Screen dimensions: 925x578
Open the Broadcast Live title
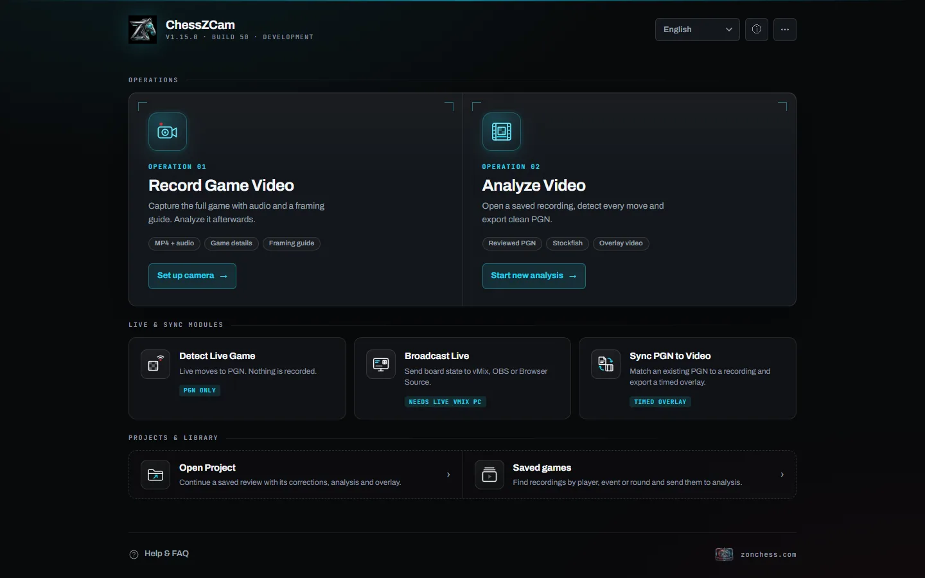[x=437, y=356]
